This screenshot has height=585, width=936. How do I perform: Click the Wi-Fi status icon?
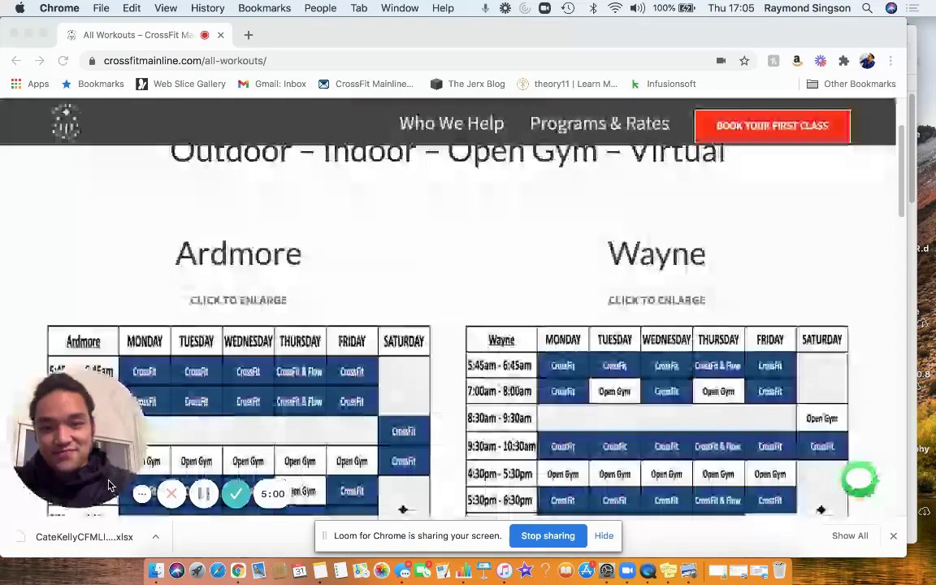pos(615,8)
